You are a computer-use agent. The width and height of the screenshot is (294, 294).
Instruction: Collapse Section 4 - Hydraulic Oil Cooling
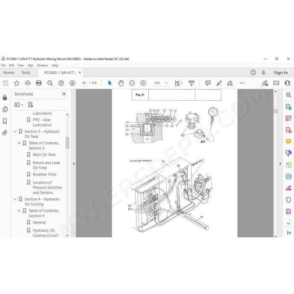point(15,199)
